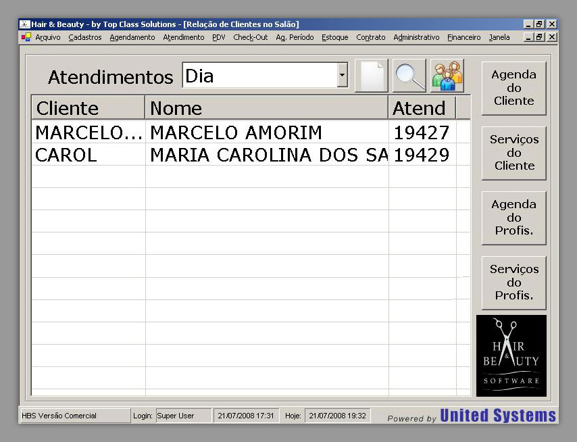This screenshot has height=442, width=577.
Task: Click the colored icon left of Arquivo
Action: point(26,37)
